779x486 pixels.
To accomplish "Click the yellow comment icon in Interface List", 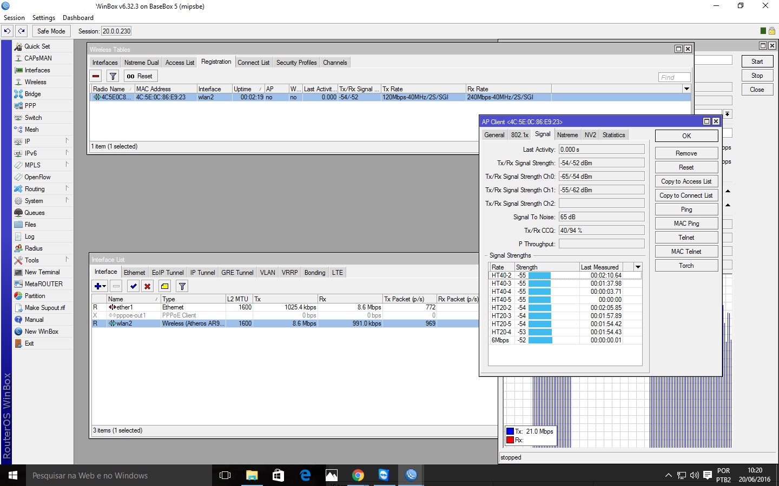I will pos(164,286).
